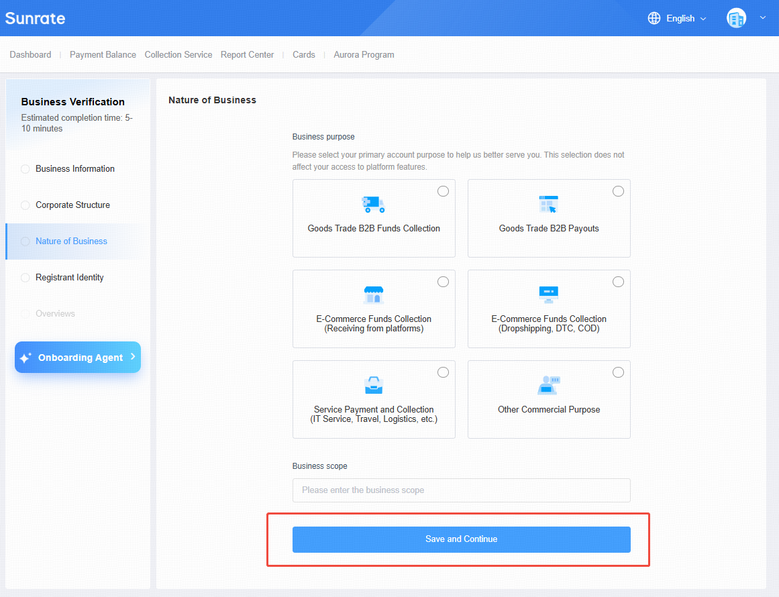Click the Business Information step circle

point(25,169)
